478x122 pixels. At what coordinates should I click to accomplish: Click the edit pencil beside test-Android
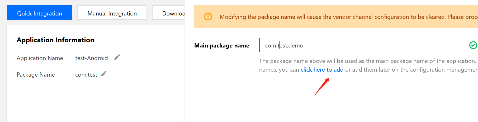tap(117, 57)
